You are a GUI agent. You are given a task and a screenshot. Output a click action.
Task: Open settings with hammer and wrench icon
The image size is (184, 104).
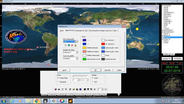(70, 89)
